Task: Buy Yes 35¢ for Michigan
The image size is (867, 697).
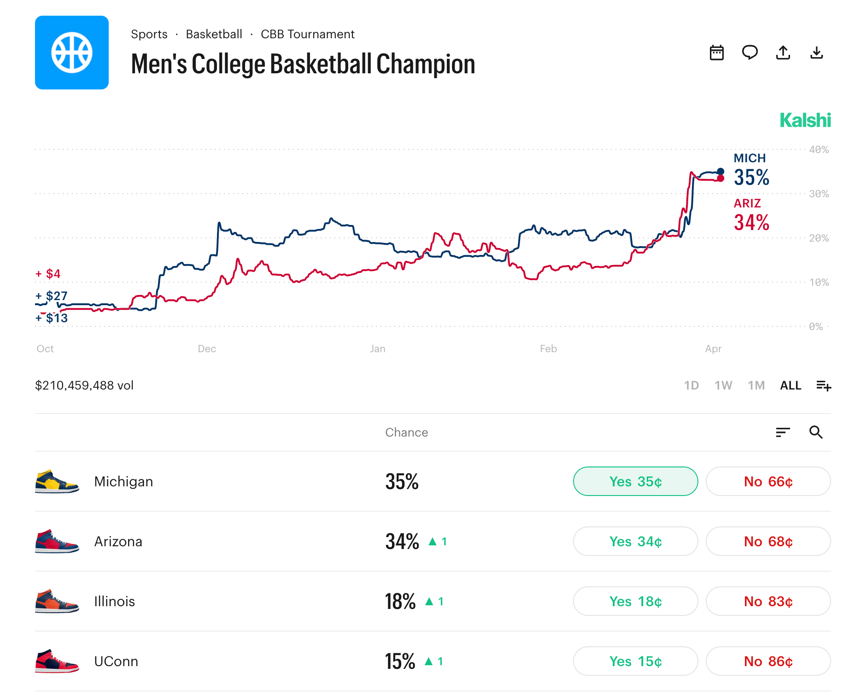Action: (635, 481)
